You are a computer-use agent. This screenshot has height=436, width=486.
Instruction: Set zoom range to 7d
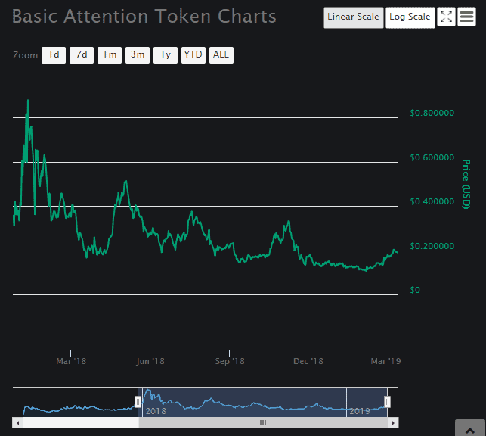pos(82,55)
